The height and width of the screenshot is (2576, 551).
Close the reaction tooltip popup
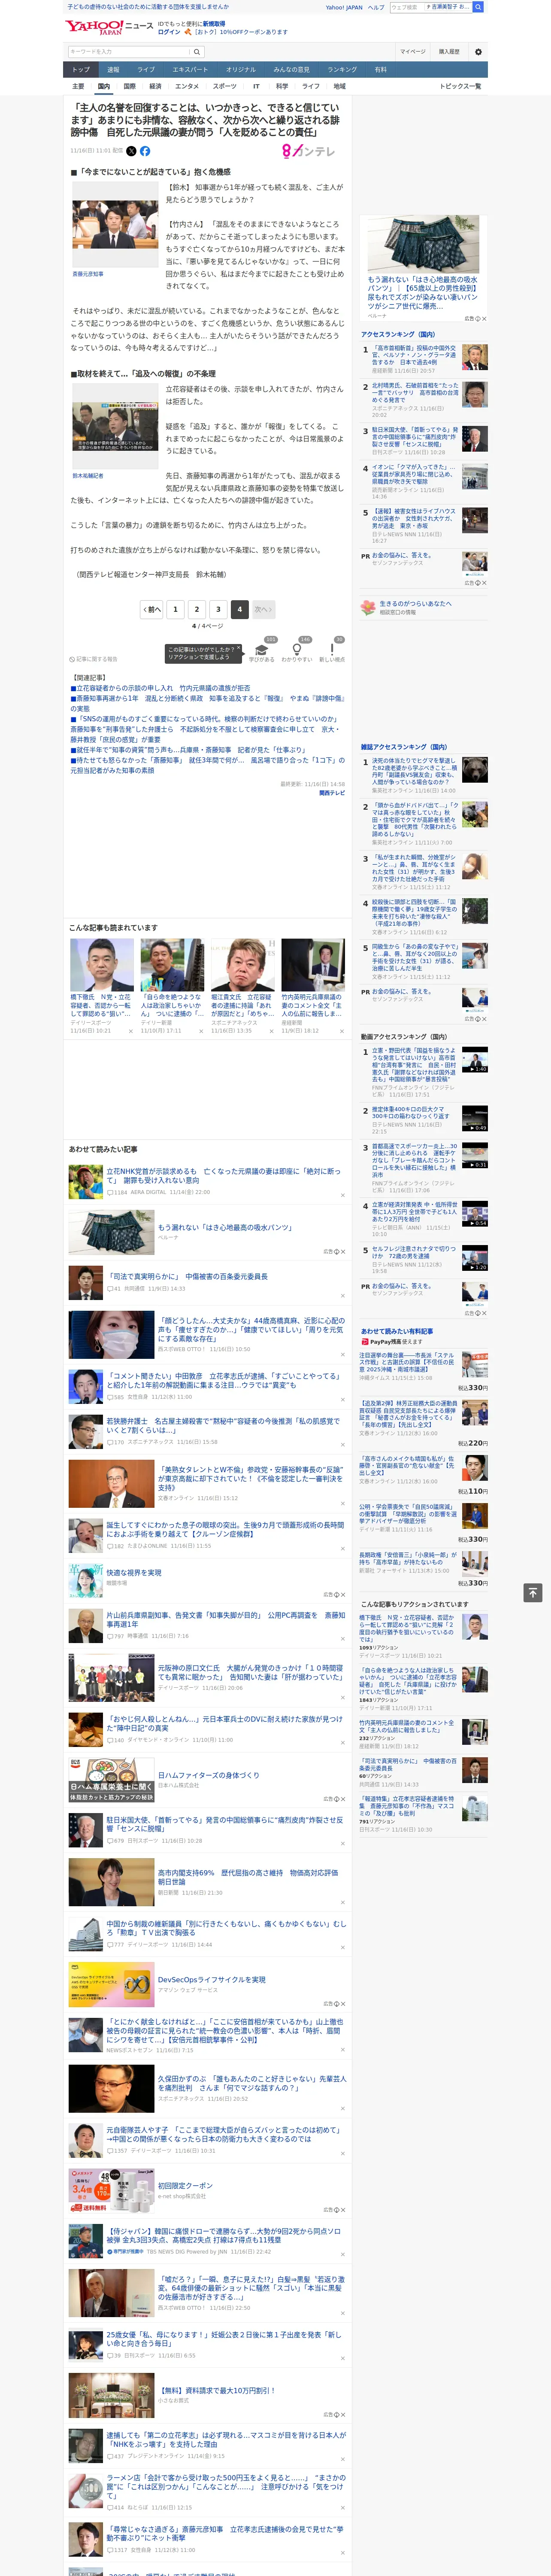238,648
